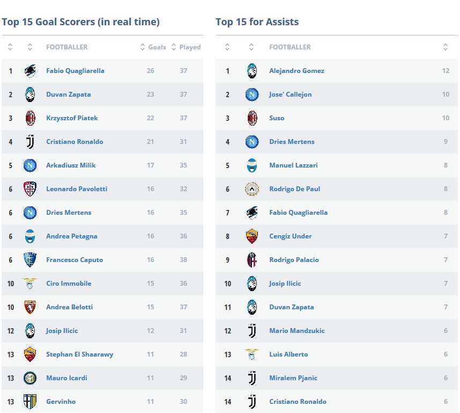Click Torino crest beside Andrea Belotti

[30, 307]
